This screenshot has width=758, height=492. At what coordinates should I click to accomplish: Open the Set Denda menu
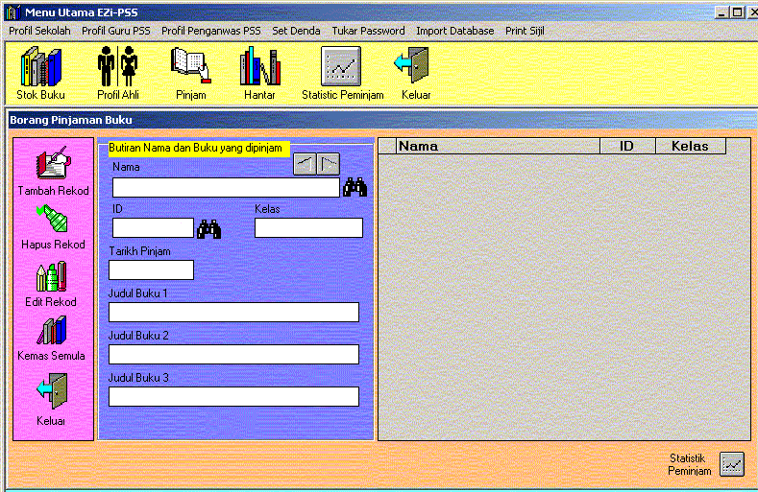point(296,31)
